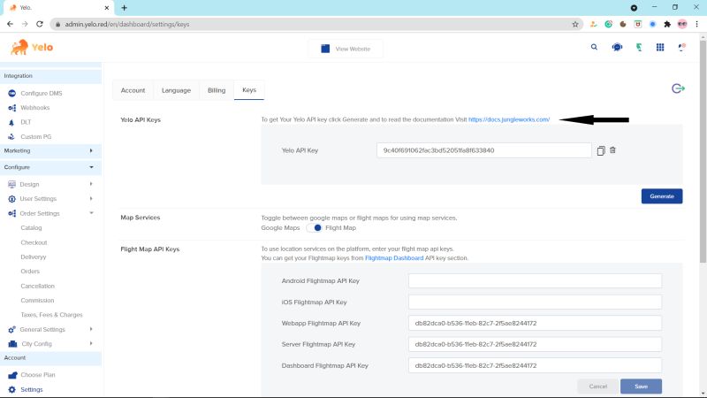
Task: Click the Cancel button
Action: pyautogui.click(x=598, y=387)
